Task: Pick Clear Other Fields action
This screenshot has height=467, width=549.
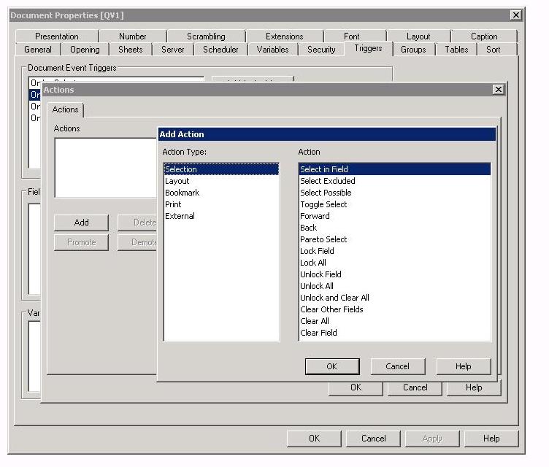Action: pyautogui.click(x=331, y=309)
